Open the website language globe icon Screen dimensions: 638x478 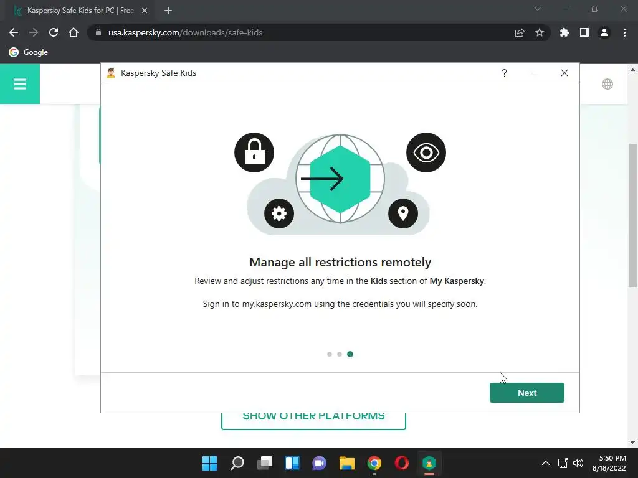click(x=607, y=84)
